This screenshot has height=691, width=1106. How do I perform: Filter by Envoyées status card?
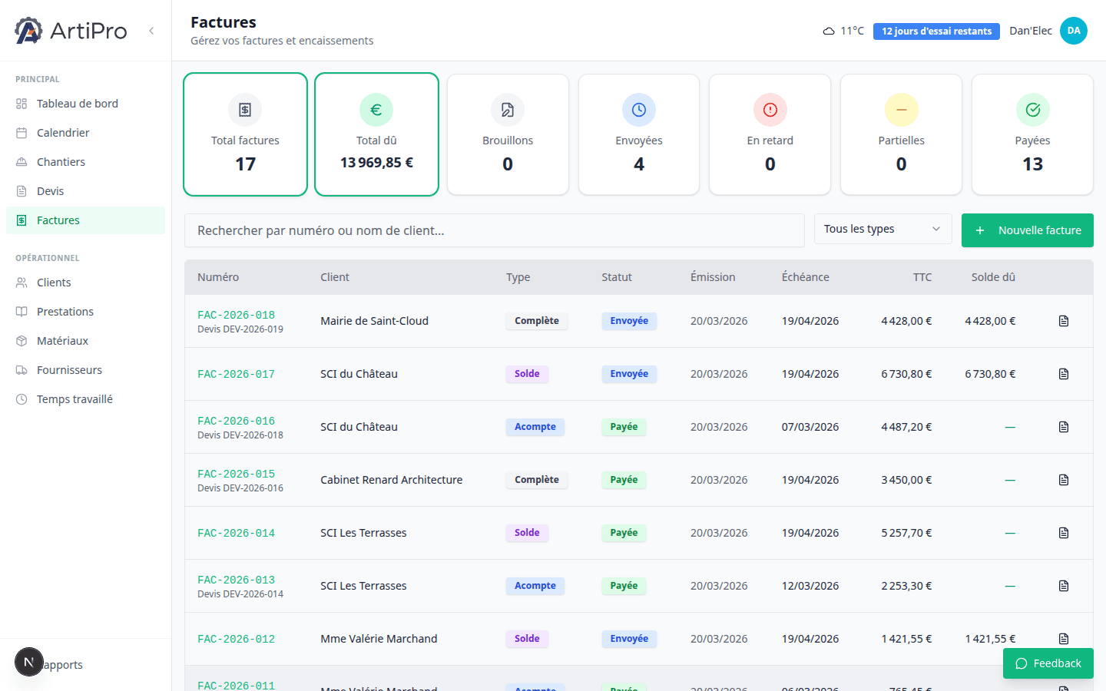click(638, 134)
